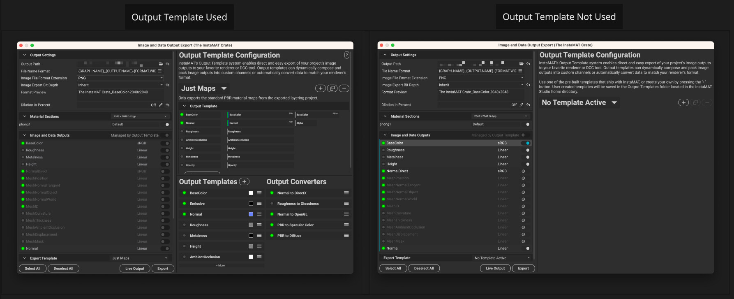Toggle BaseColor output switch in right window

[526, 143]
